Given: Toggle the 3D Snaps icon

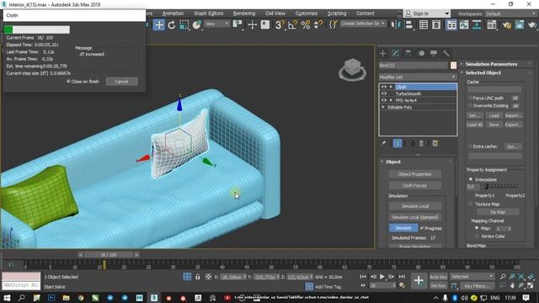Looking at the screenshot, I should 280,24.
